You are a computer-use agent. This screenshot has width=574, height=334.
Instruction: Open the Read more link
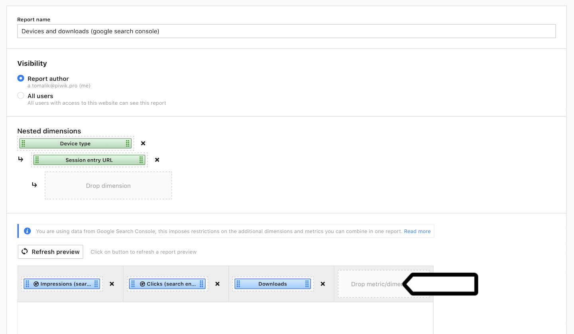pyautogui.click(x=417, y=231)
